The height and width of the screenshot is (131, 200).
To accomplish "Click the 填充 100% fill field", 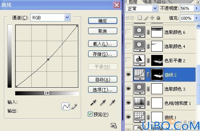I will (x=187, y=18).
